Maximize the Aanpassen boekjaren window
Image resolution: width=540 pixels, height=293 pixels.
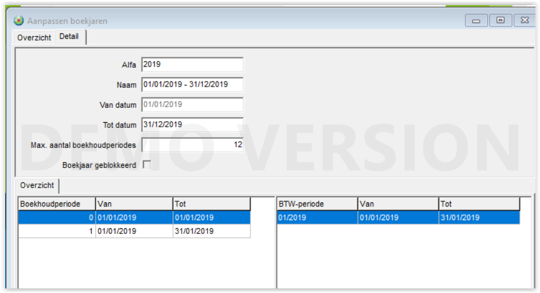pyautogui.click(x=500, y=21)
